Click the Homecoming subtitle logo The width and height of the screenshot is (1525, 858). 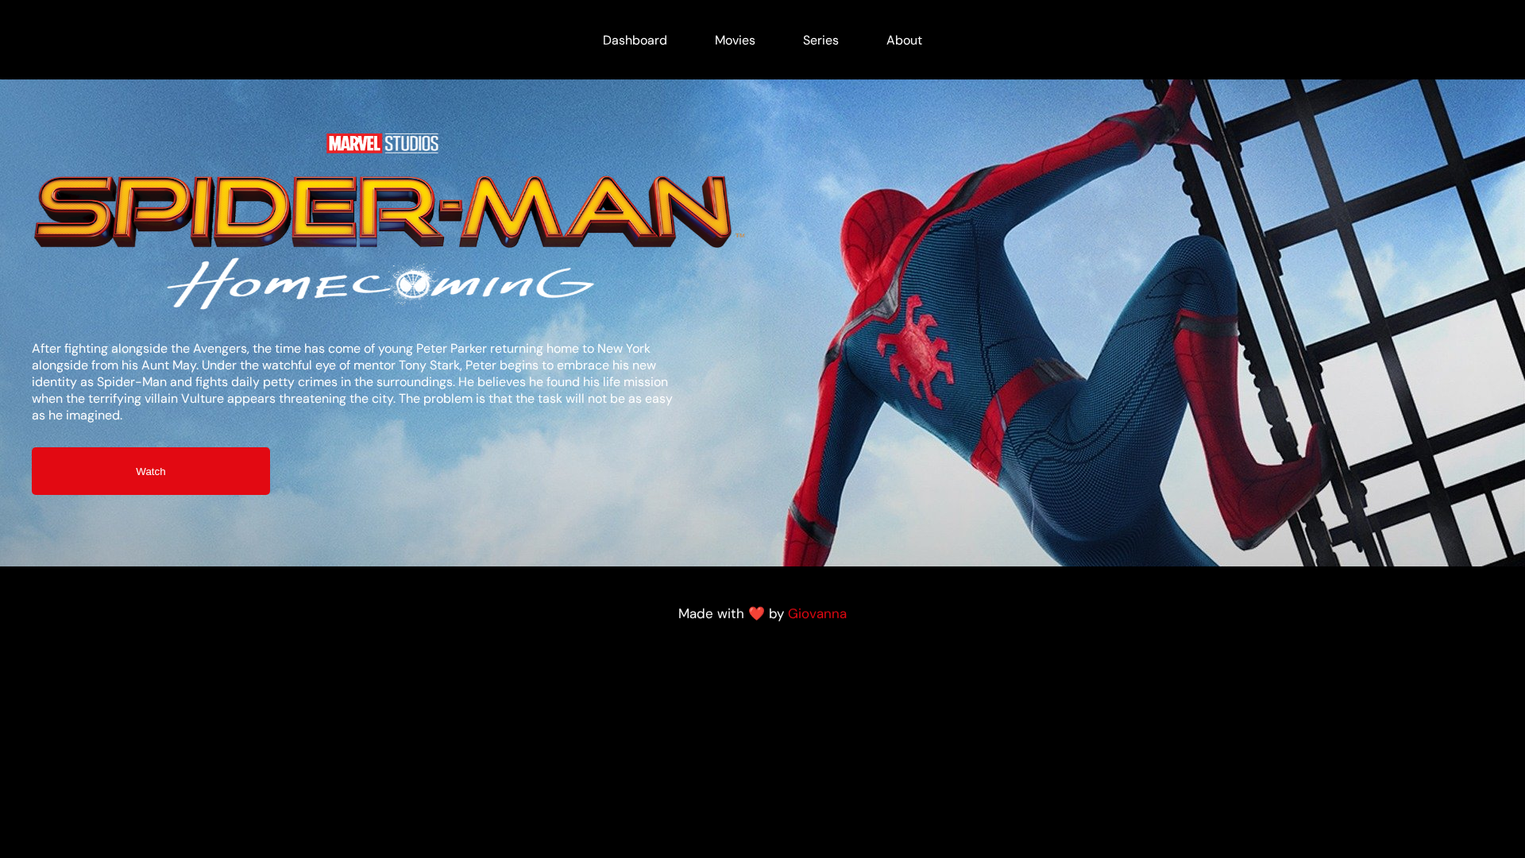pyautogui.click(x=381, y=284)
